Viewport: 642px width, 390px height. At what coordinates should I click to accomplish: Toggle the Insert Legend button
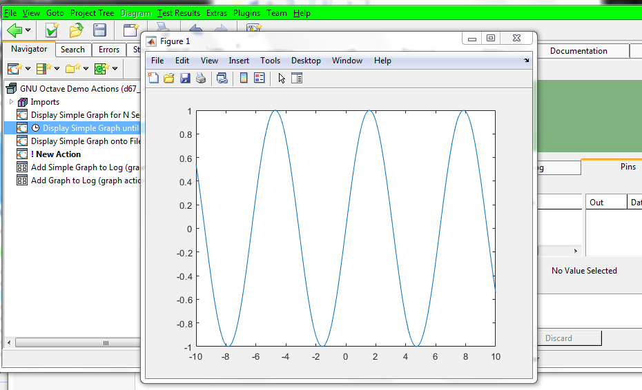260,79
